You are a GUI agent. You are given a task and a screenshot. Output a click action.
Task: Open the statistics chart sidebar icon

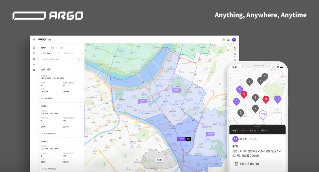pyautogui.click(x=34, y=64)
